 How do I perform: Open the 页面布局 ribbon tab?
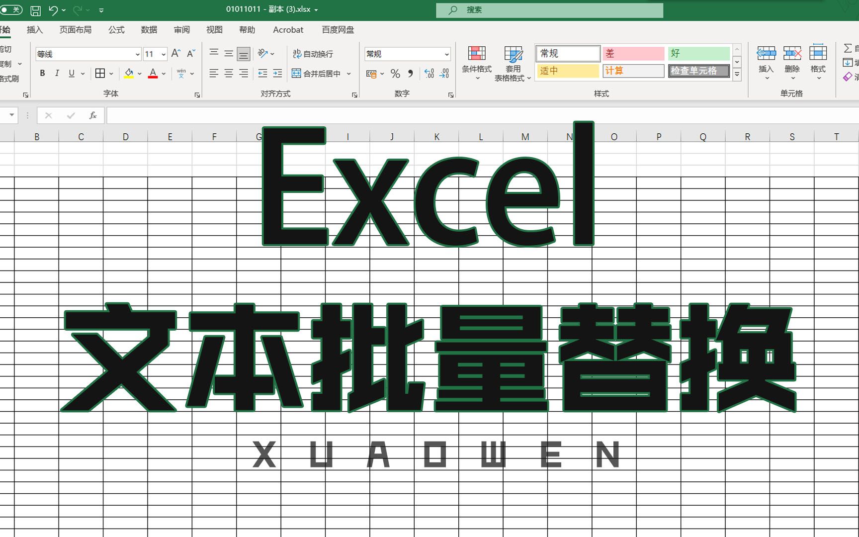[x=76, y=30]
